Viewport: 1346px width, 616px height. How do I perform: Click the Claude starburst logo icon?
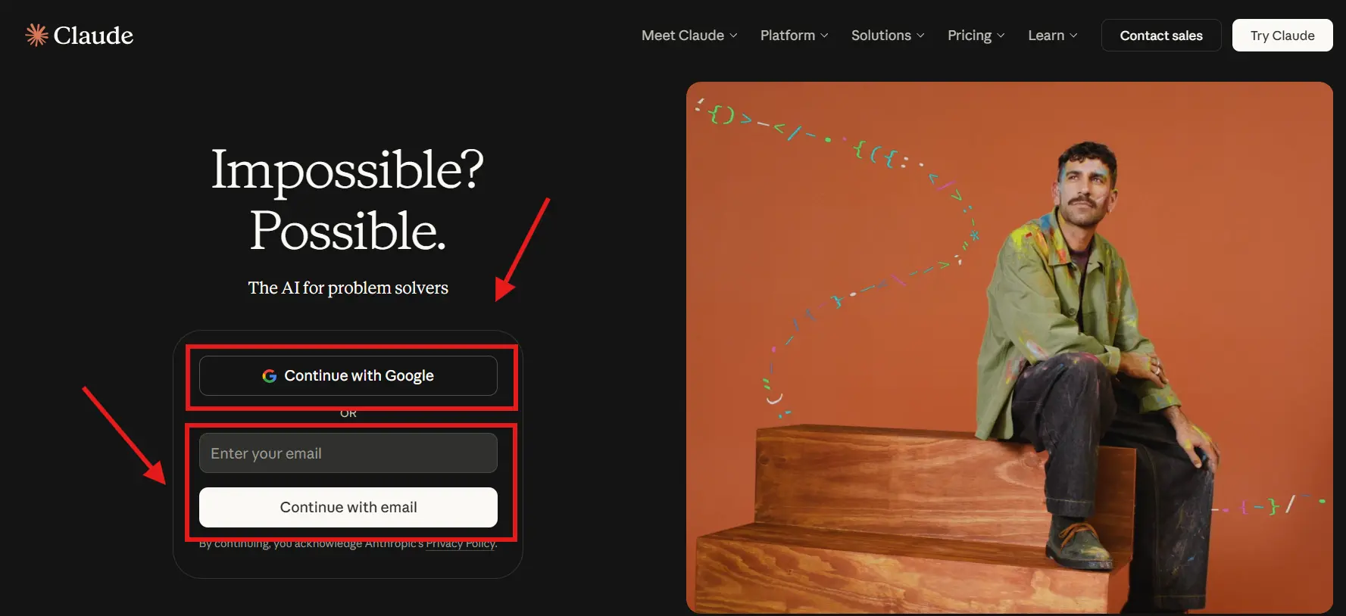[x=36, y=35]
